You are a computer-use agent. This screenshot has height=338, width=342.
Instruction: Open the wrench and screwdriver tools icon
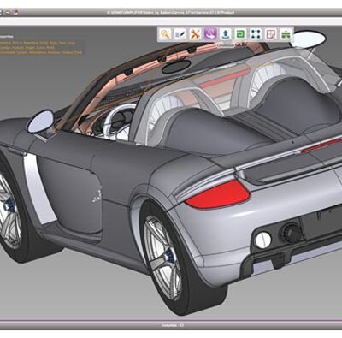click(x=196, y=34)
